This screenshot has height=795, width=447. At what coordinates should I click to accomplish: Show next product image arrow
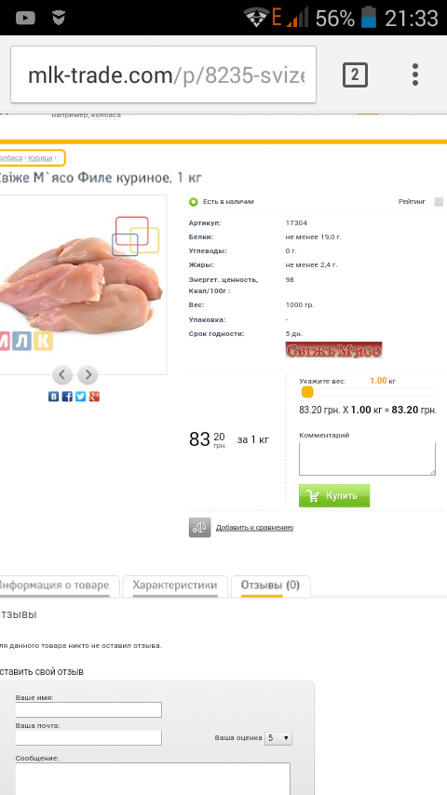[x=88, y=374]
